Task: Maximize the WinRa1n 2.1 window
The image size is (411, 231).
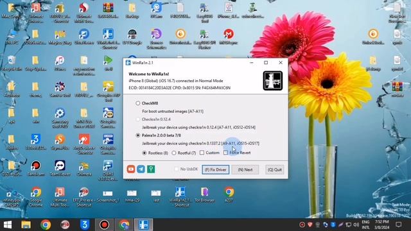Action: tap(266, 63)
